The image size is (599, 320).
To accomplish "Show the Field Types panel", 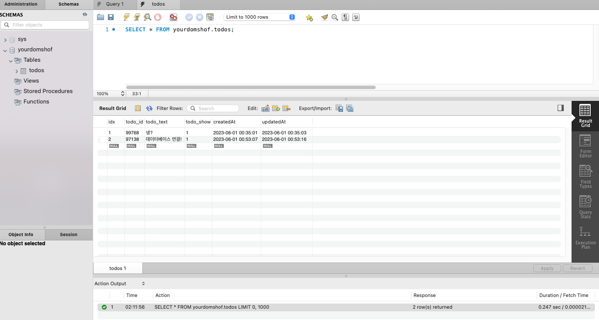I will tap(586, 177).
